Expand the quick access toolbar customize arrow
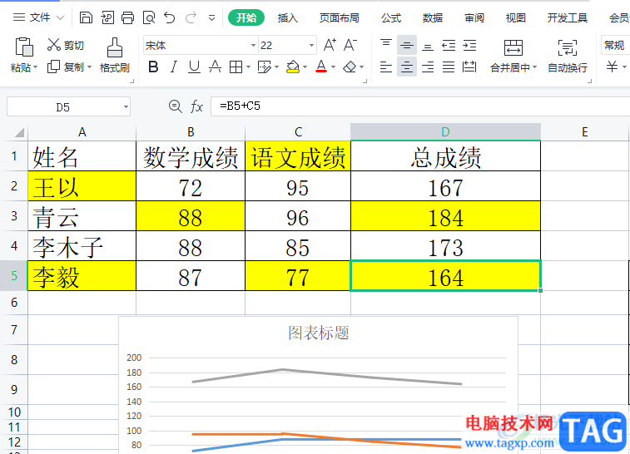This screenshot has height=454, width=630. pos(211,18)
